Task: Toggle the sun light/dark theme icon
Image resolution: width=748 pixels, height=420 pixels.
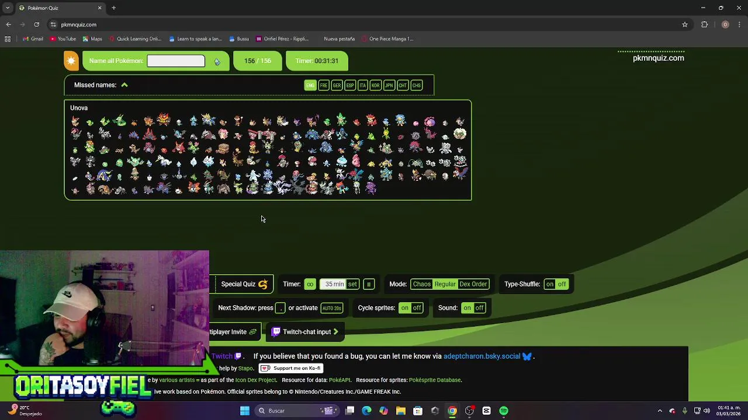Action: pos(71,61)
